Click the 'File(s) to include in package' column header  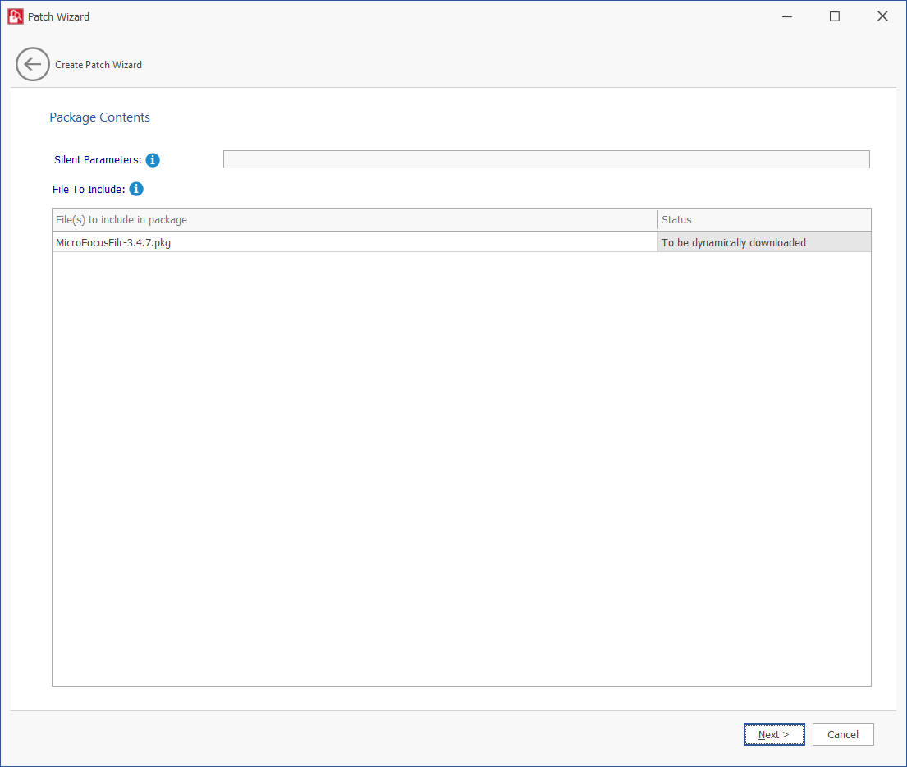coord(355,219)
